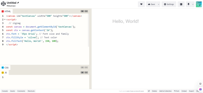Click inside the empty JS editor line
The height and width of the screenshot is (93, 203).
(x=47, y=77)
